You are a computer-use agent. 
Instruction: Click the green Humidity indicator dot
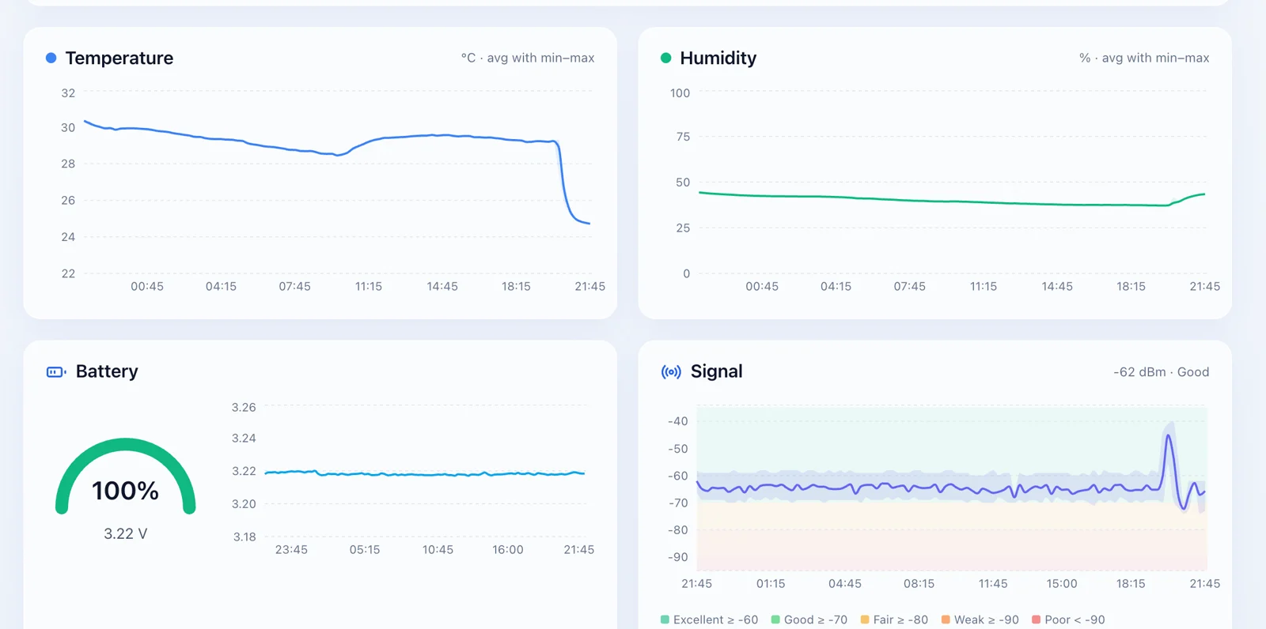pyautogui.click(x=666, y=58)
